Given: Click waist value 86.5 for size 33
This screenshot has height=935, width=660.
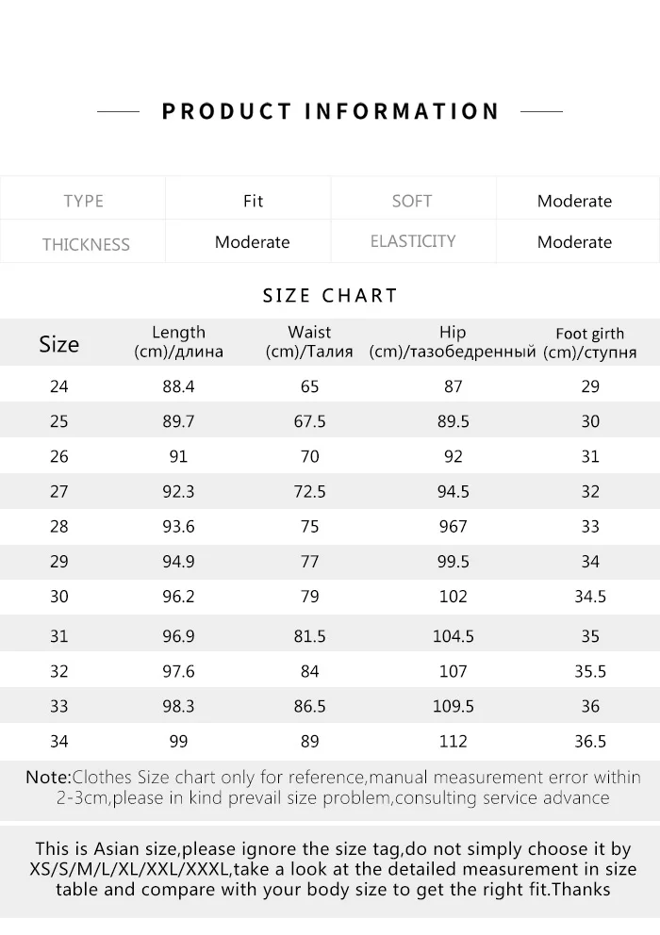Looking at the screenshot, I should [309, 706].
